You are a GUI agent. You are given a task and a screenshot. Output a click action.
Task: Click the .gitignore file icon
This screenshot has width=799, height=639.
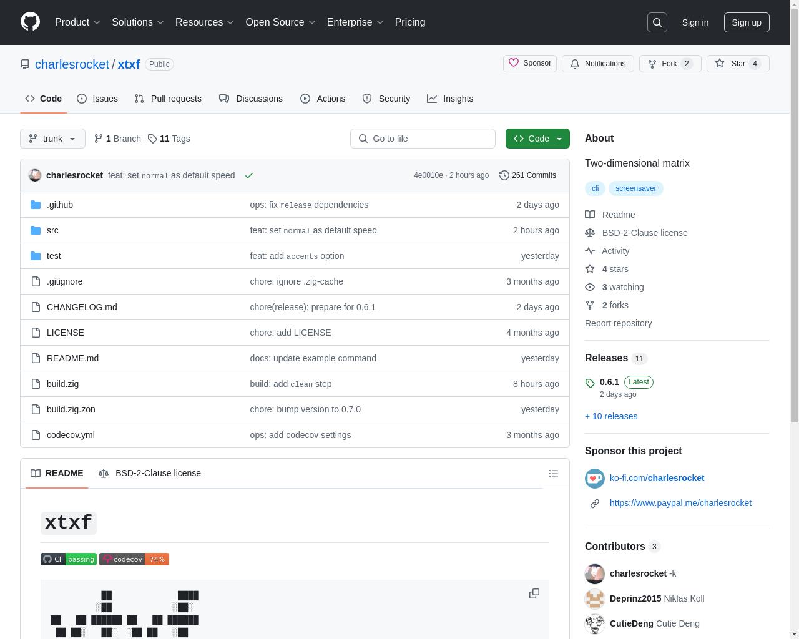[36, 281]
